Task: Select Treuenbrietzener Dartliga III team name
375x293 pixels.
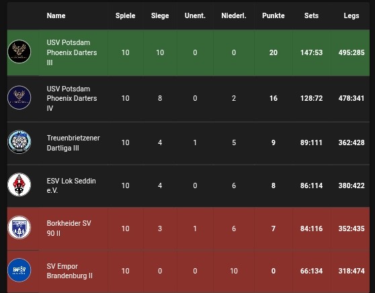Action: [73, 142]
